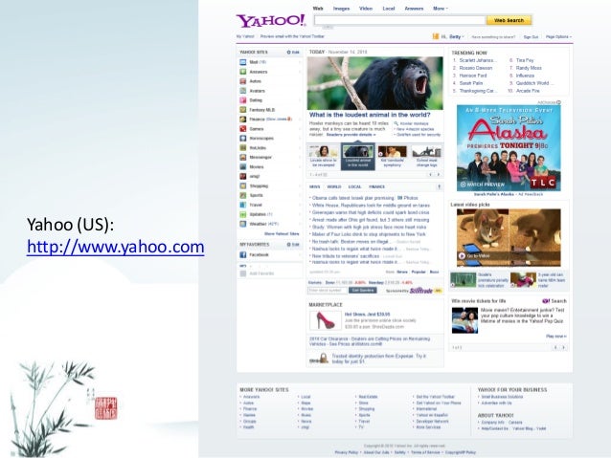The width and height of the screenshot is (611, 458).
Task: Open the pink Dating icon
Action: point(242,100)
